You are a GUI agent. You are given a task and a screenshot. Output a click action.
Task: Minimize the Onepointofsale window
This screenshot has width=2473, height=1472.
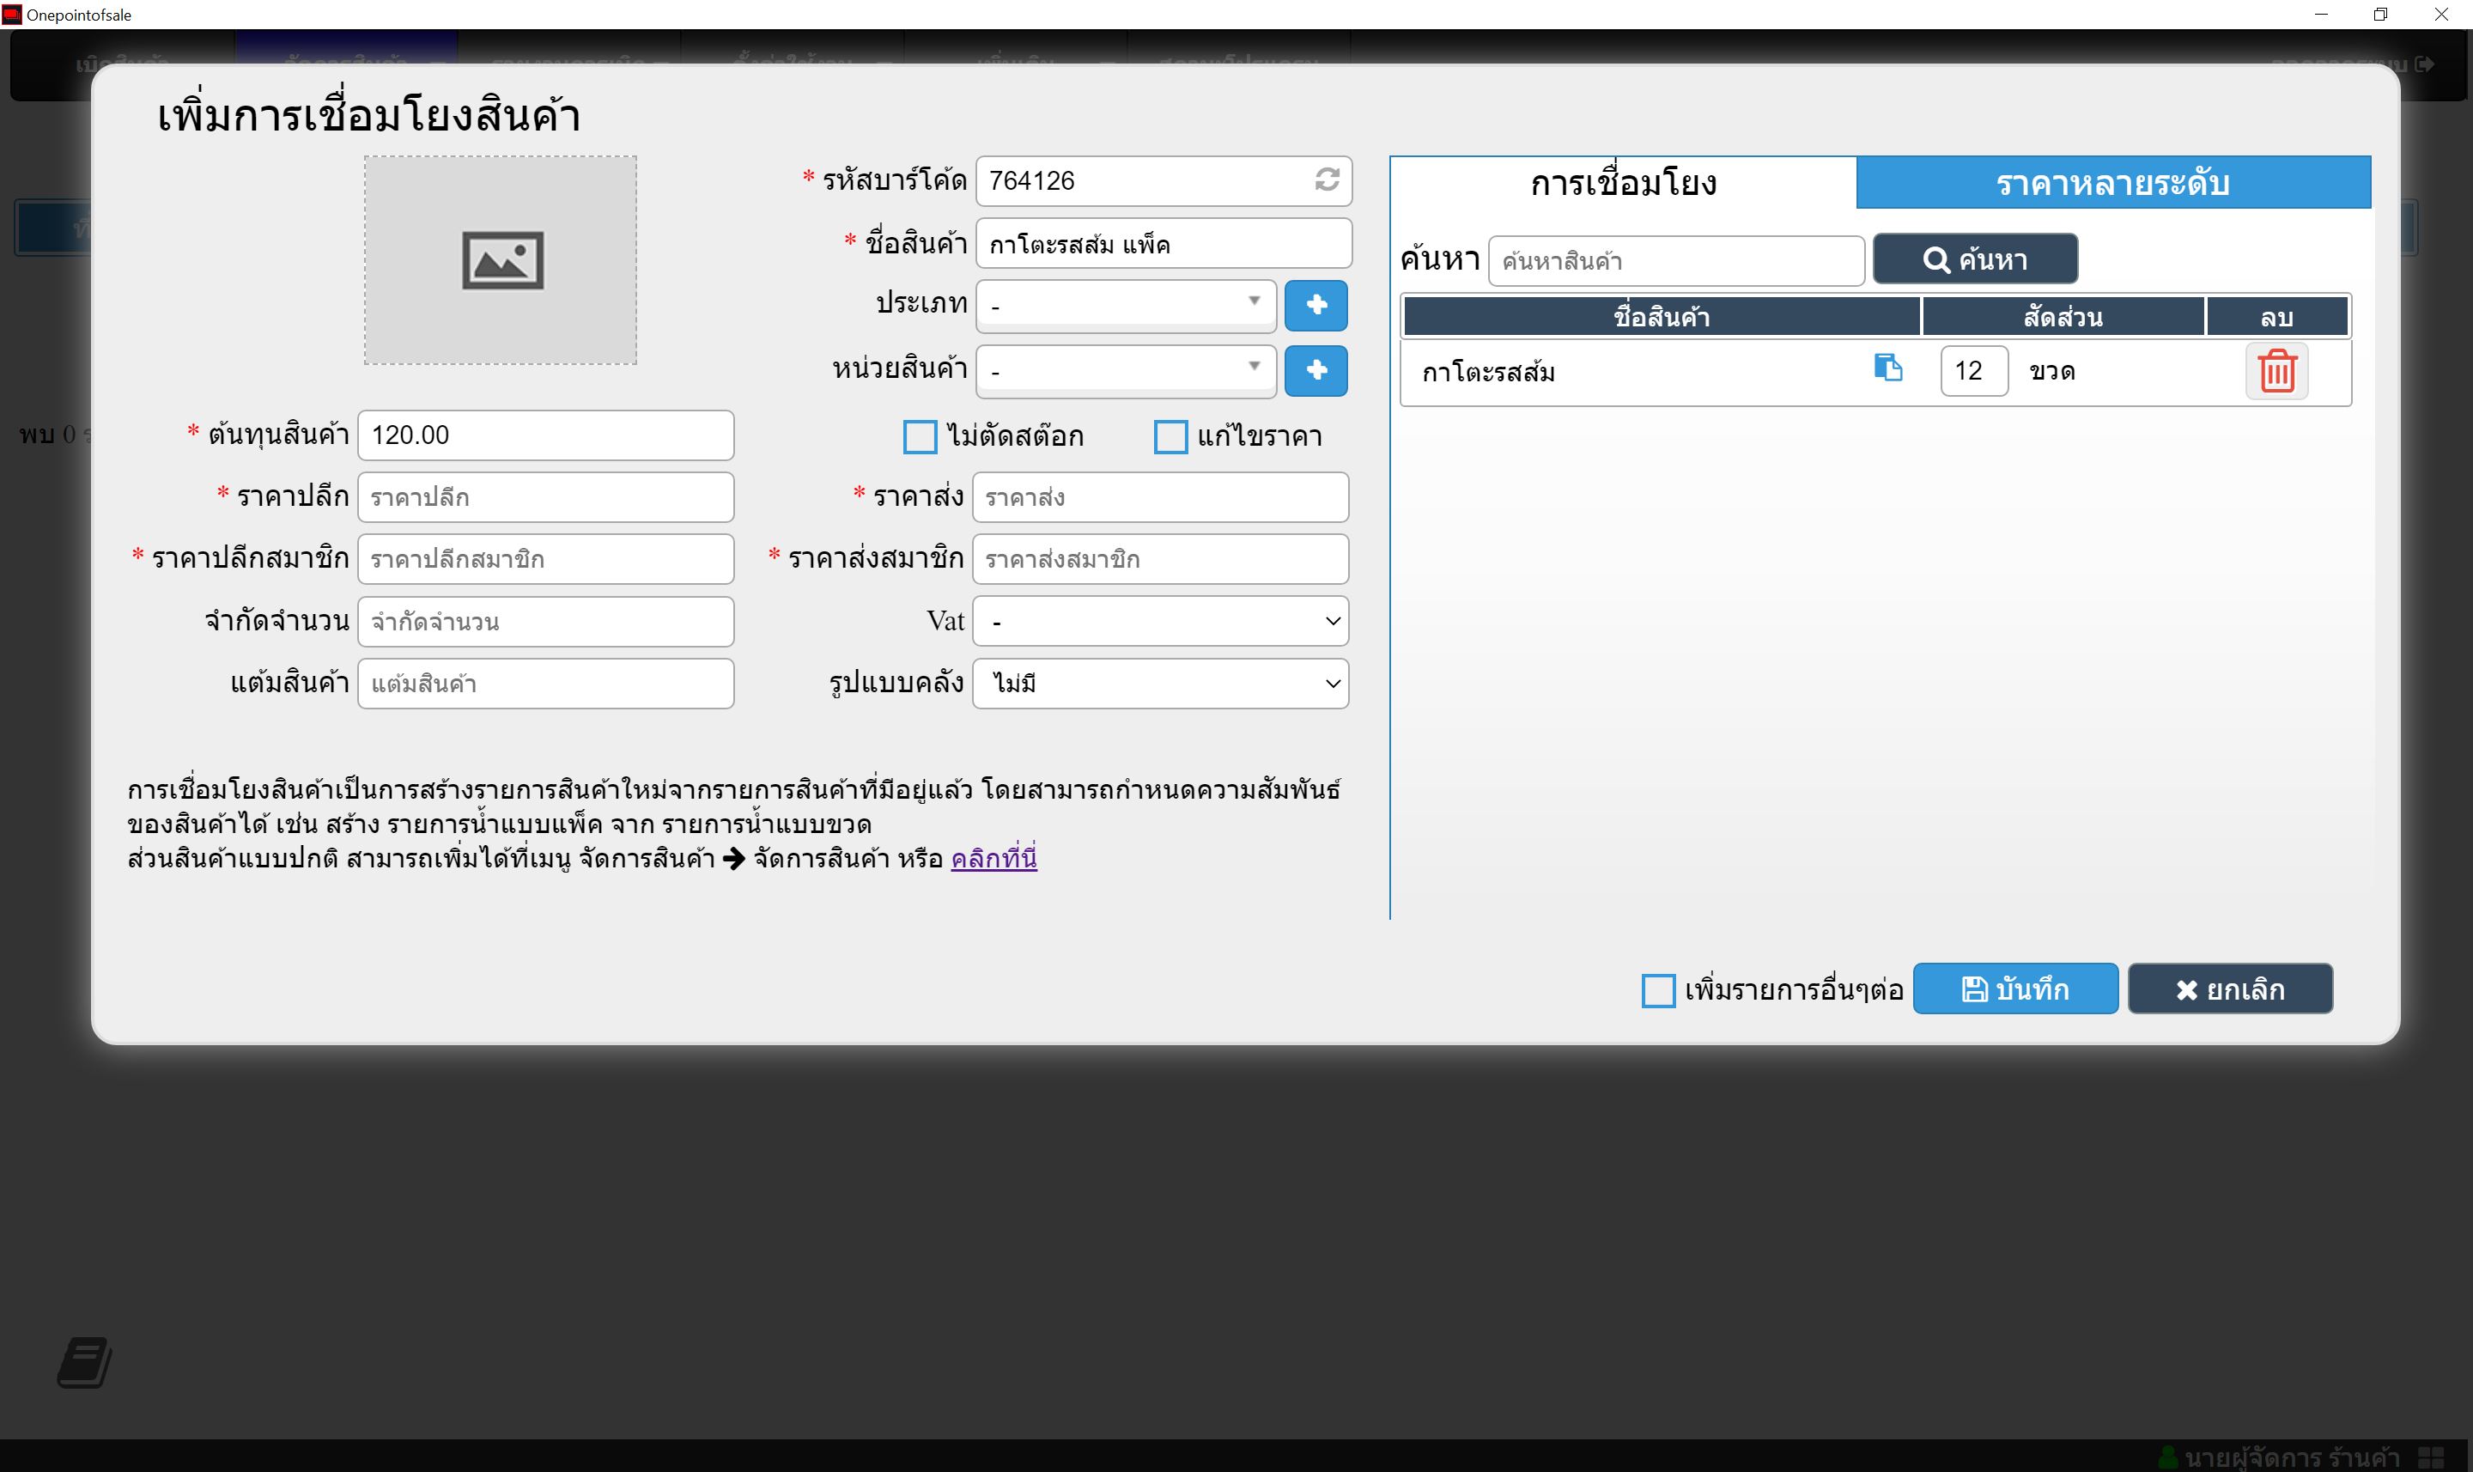2320,14
